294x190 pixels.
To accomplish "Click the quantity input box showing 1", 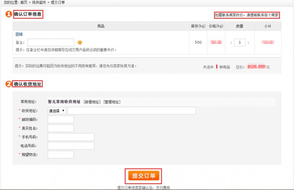I will [240, 43].
